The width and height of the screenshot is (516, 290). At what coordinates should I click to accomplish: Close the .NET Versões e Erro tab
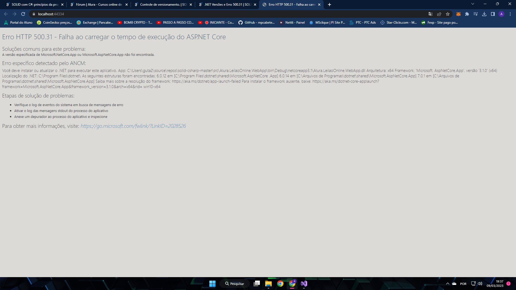[x=255, y=5]
